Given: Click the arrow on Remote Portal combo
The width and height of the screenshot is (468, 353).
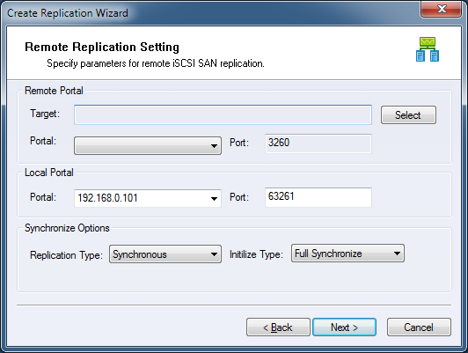Looking at the screenshot, I should tap(214, 146).
